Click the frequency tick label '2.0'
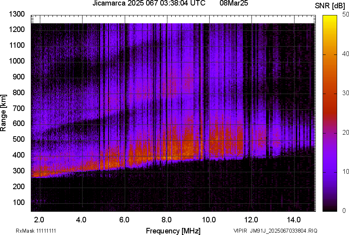 coord(39,220)
